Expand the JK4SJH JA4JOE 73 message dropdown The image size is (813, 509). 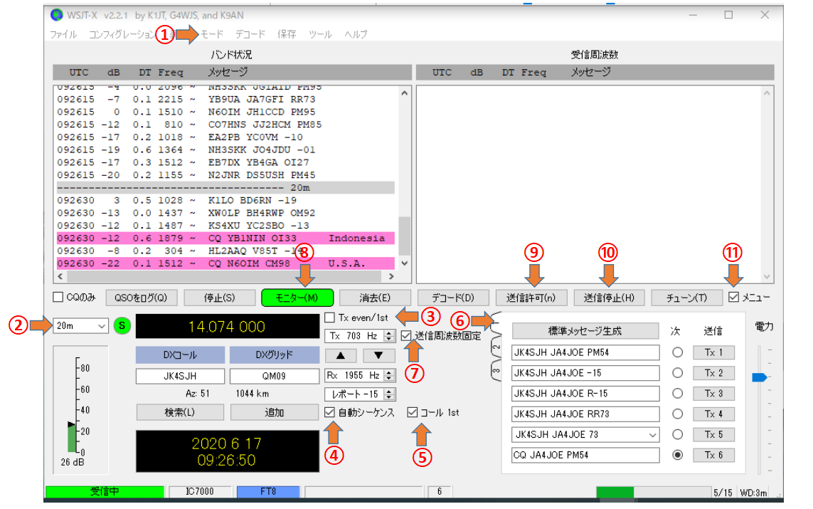click(x=653, y=435)
